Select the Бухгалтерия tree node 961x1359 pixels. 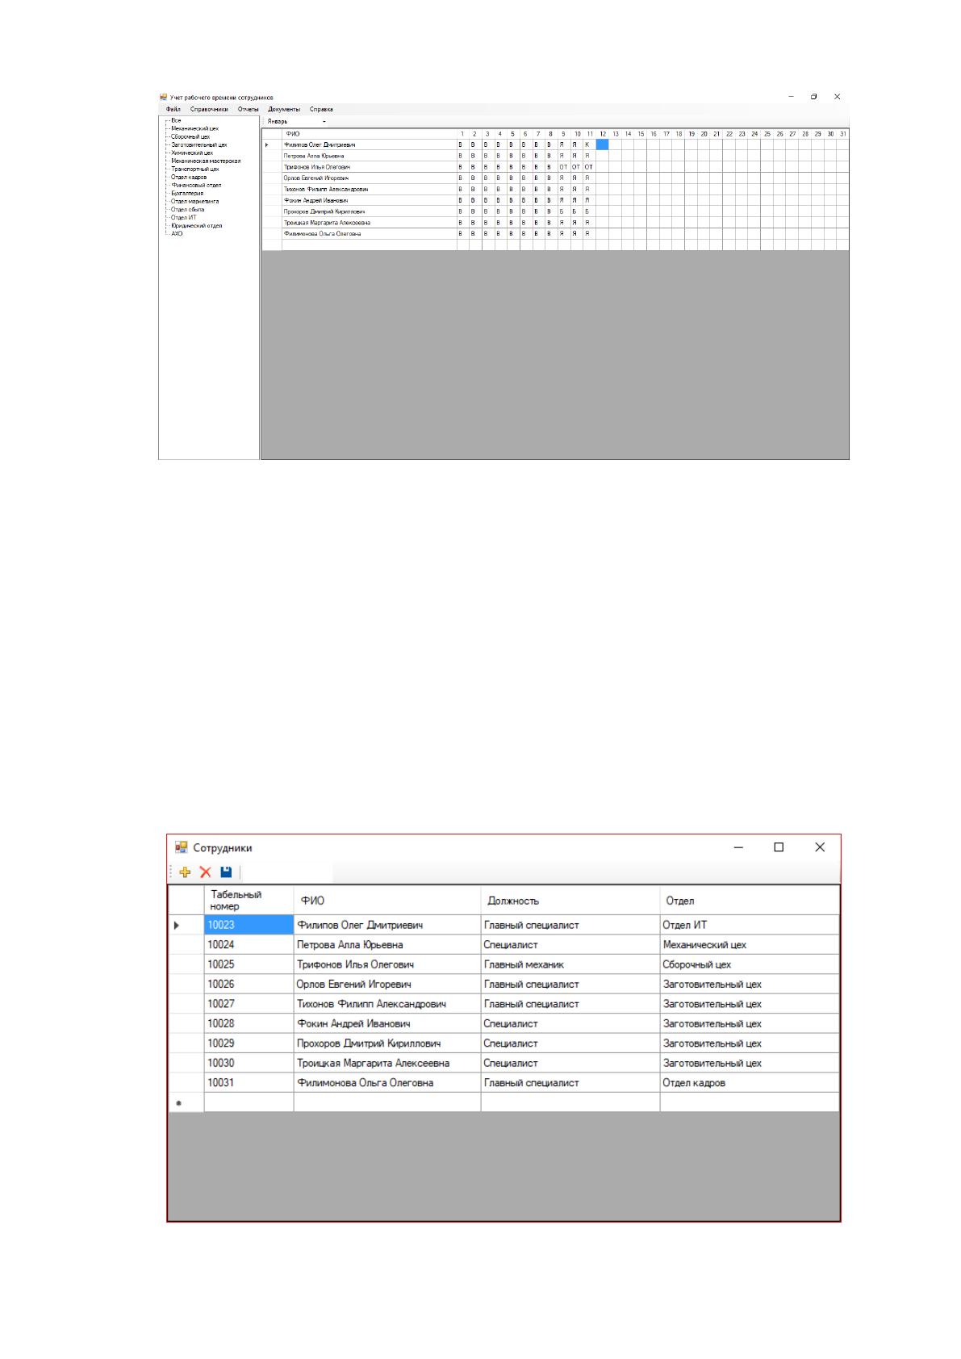(x=187, y=193)
